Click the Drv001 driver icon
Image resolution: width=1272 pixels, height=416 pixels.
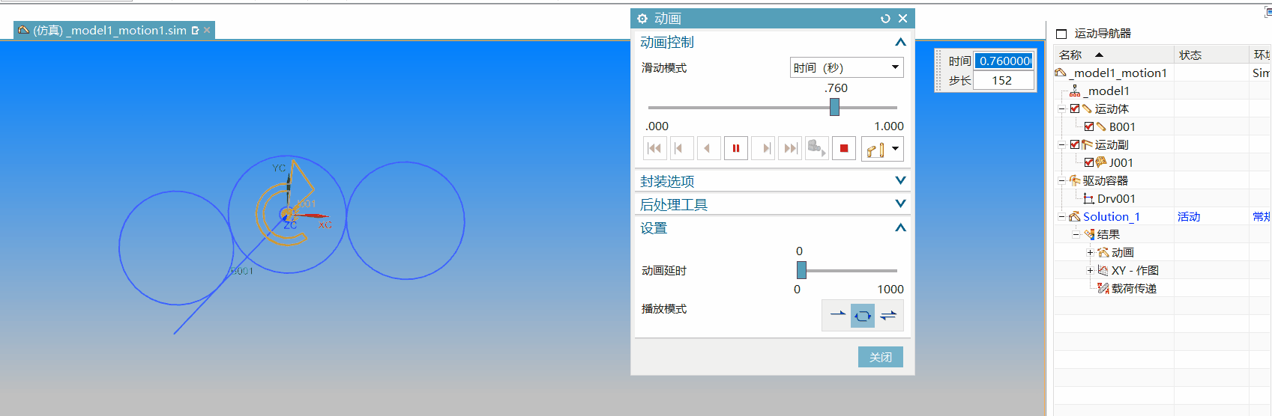[1088, 198]
